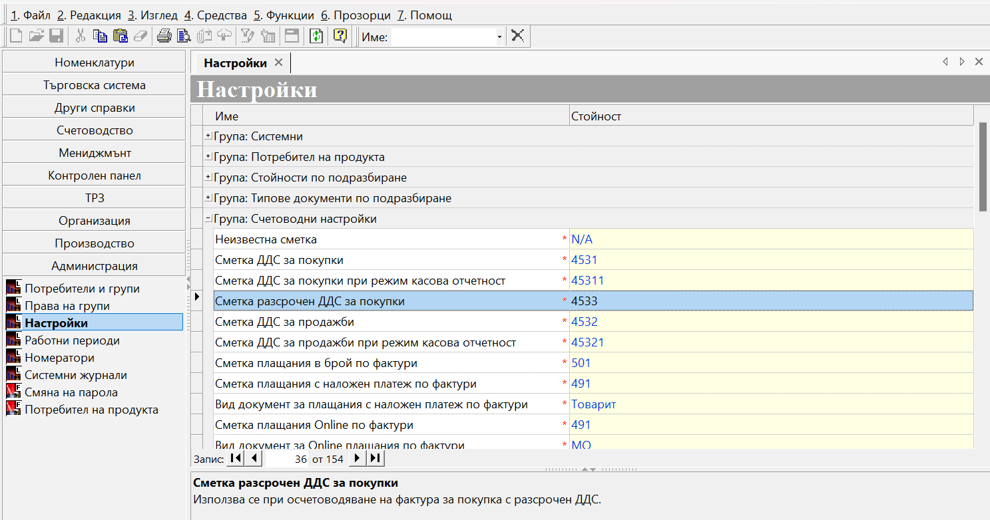This screenshot has height=520, width=990.
Task: Click the Help question mark icon
Action: point(340,37)
